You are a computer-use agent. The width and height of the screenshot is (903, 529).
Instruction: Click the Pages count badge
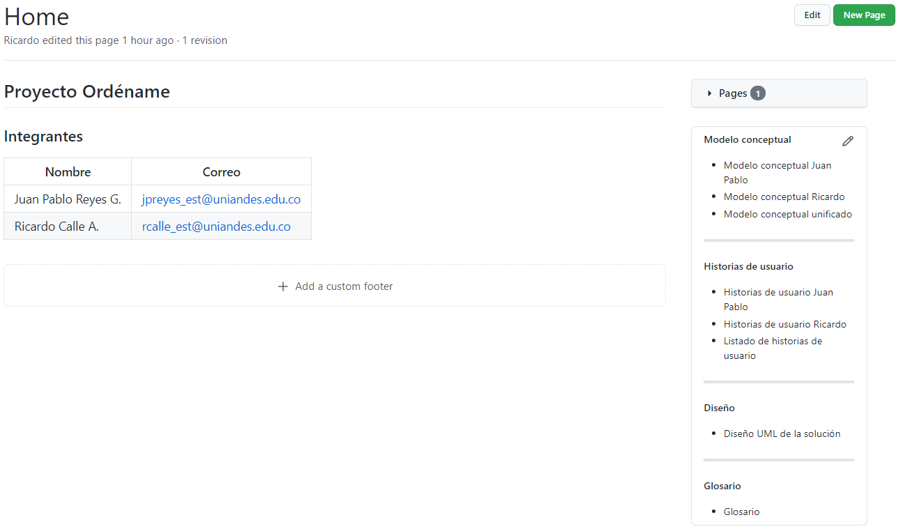757,93
